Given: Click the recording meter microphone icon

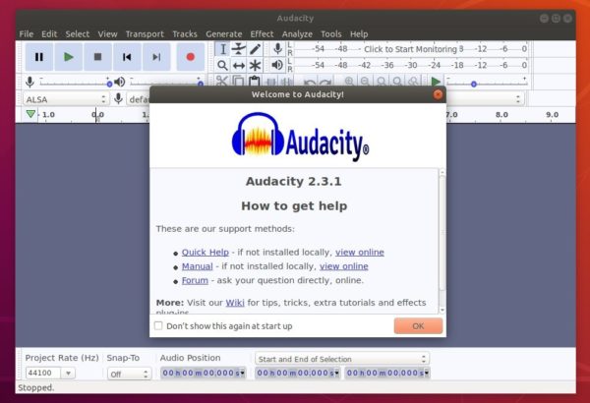Looking at the screenshot, I should pos(277,49).
